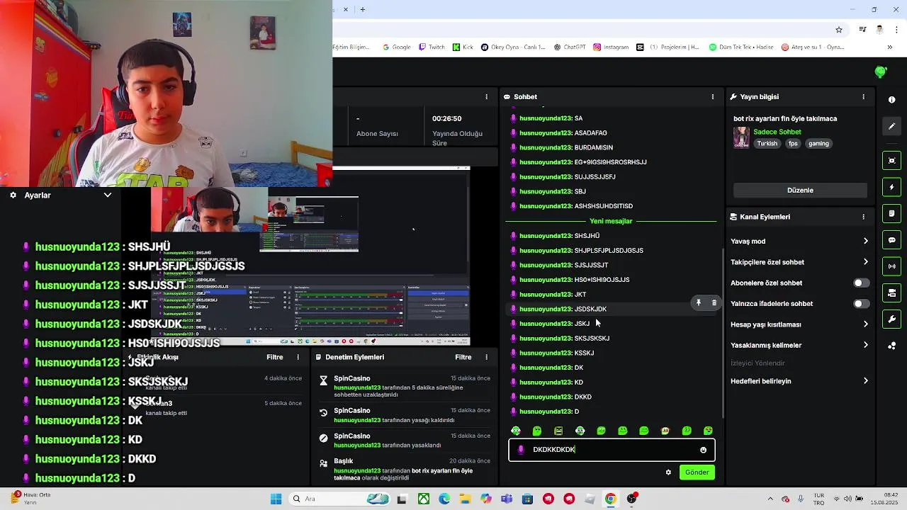The height and width of the screenshot is (510, 907).
Task: Focus the chat message input field
Action: (612, 450)
